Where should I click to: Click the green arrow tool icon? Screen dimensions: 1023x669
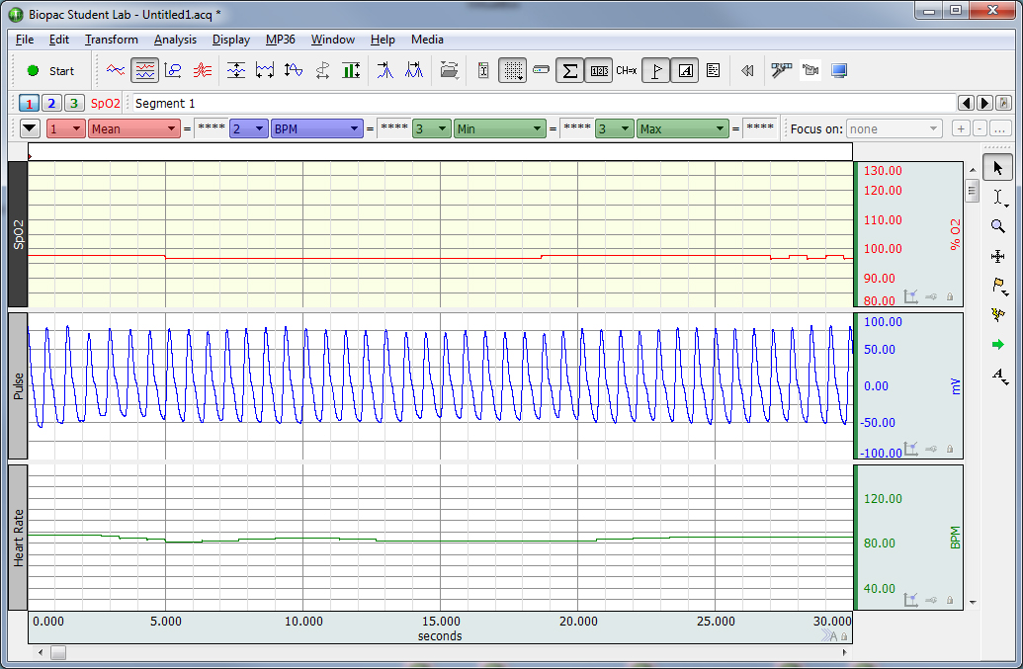point(998,345)
